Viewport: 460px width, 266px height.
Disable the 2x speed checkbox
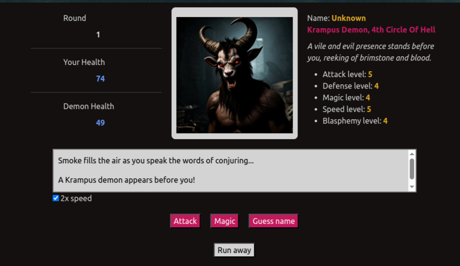[56, 198]
